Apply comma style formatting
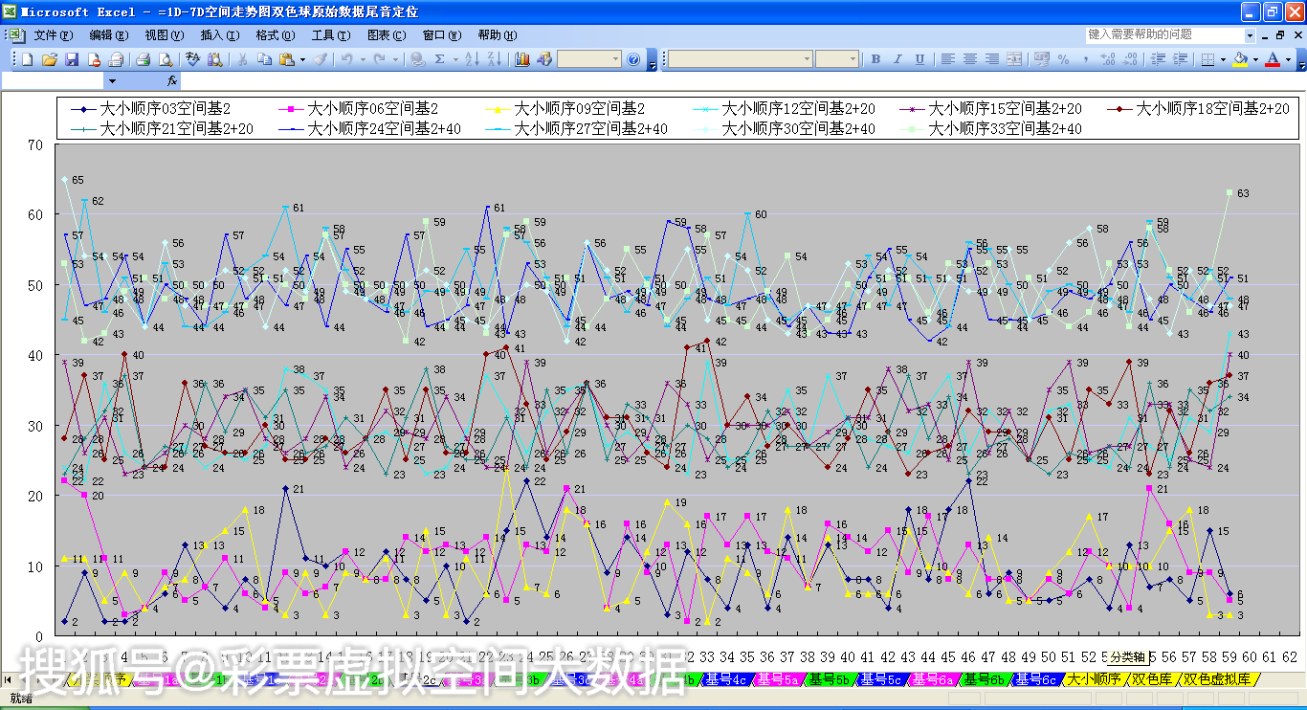 tap(1086, 59)
